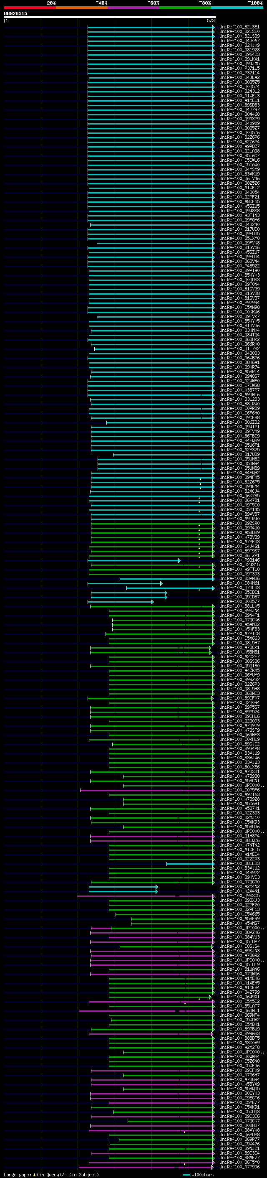Select hit label UniRef100_Q4JLA2
Screen dimensions: 267x1178
pos(239,77)
